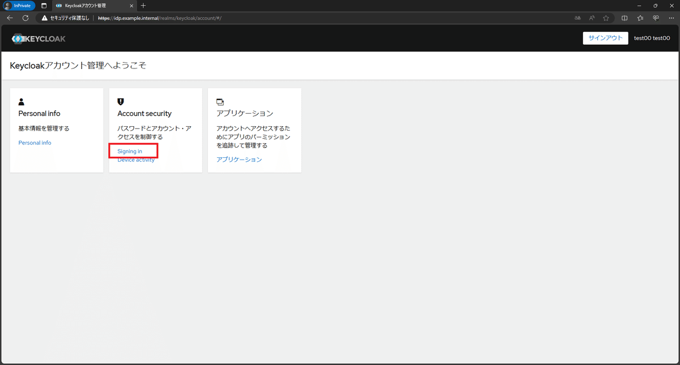Open the Collections panel icon
Viewport: 680px width, 365px height.
pos(640,18)
